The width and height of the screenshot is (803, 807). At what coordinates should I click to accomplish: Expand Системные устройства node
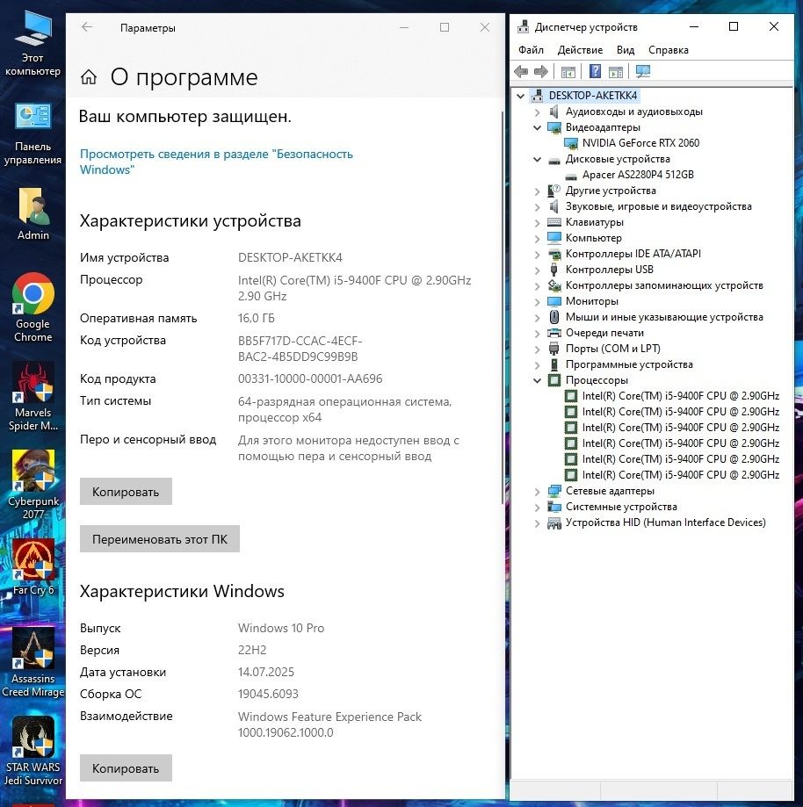[537, 508]
